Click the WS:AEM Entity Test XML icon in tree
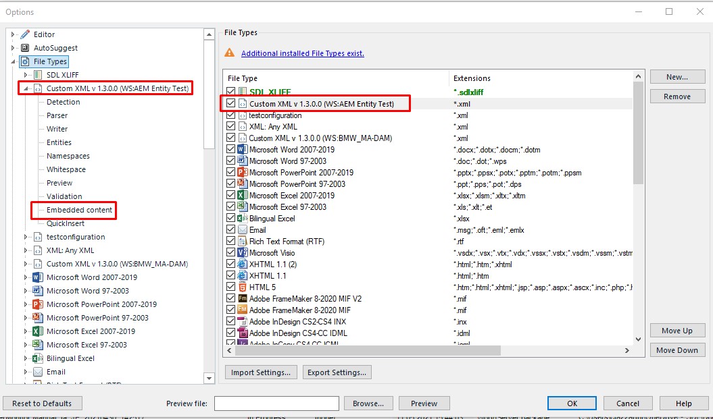The image size is (713, 419). pos(38,88)
